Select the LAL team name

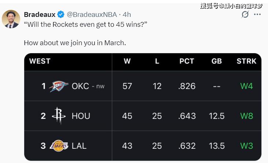(79, 146)
